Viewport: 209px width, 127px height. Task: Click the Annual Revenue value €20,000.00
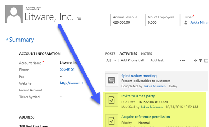[122, 22]
